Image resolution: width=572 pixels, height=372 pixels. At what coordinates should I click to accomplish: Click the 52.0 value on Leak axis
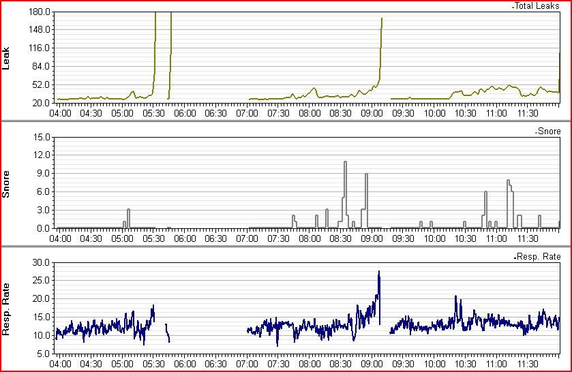coord(41,85)
